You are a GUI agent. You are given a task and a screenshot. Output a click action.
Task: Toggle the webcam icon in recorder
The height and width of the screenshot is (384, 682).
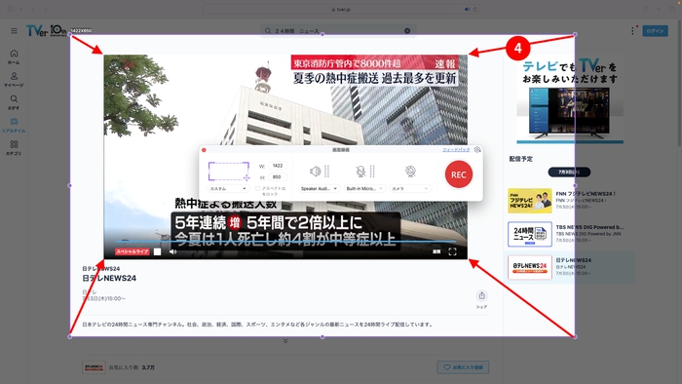tap(410, 172)
